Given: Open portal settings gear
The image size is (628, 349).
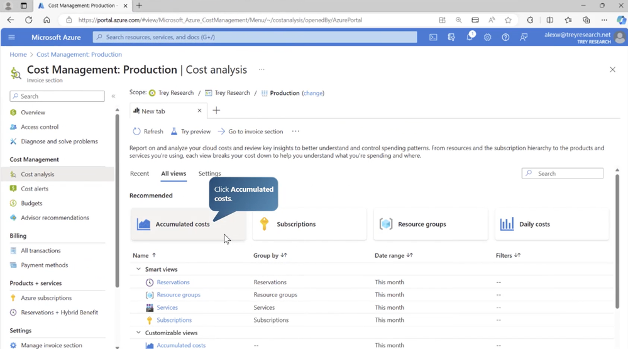Looking at the screenshot, I should [x=487, y=37].
